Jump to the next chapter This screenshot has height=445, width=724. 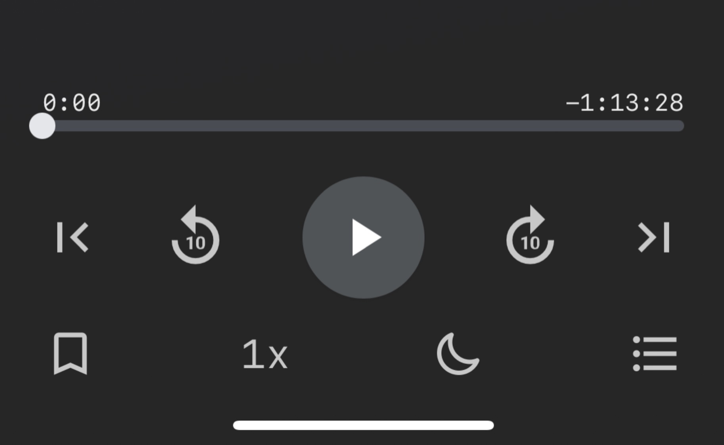pyautogui.click(x=653, y=237)
